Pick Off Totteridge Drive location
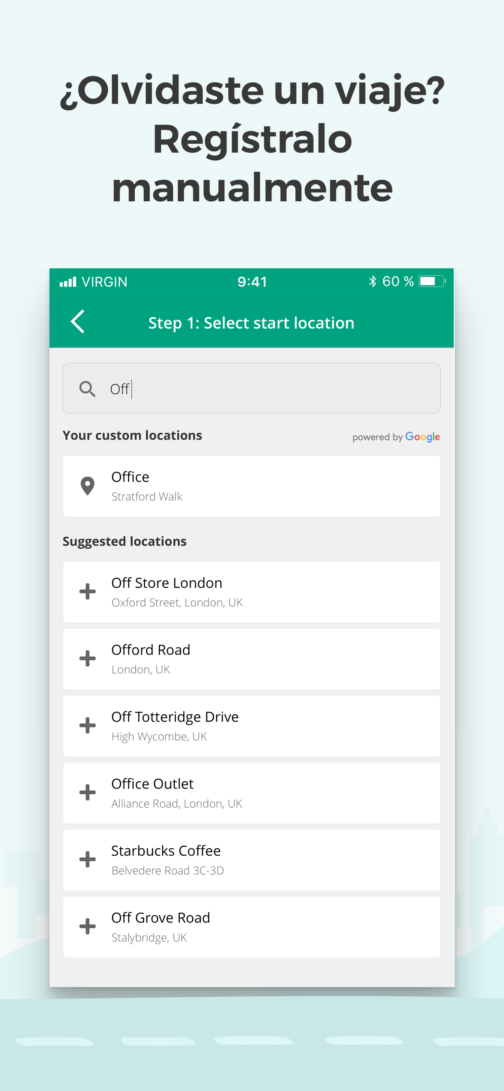The height and width of the screenshot is (1091, 504). pyautogui.click(x=252, y=726)
